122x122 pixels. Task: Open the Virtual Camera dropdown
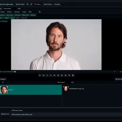point(48,4)
